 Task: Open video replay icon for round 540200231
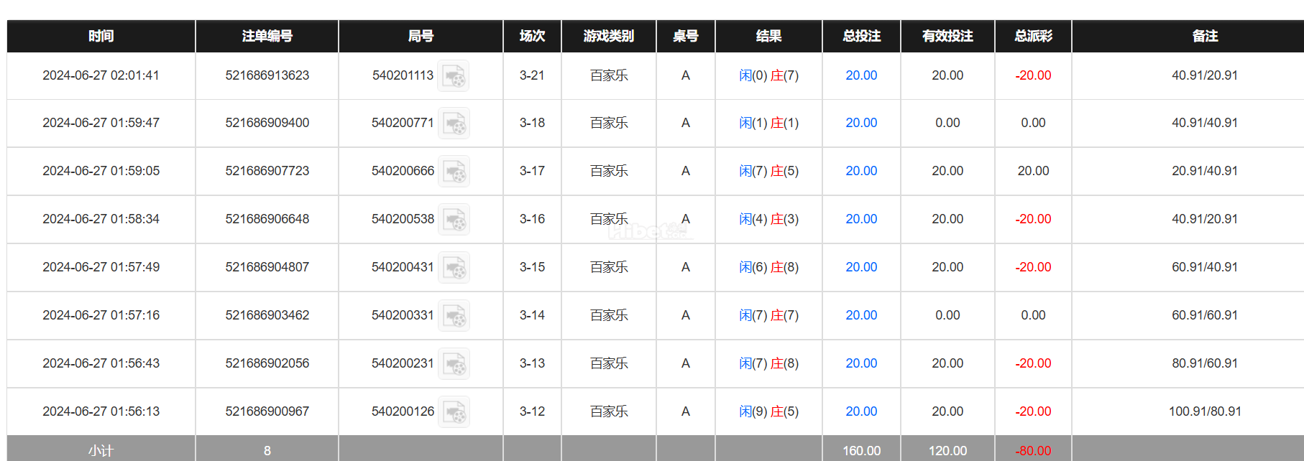[x=454, y=363]
